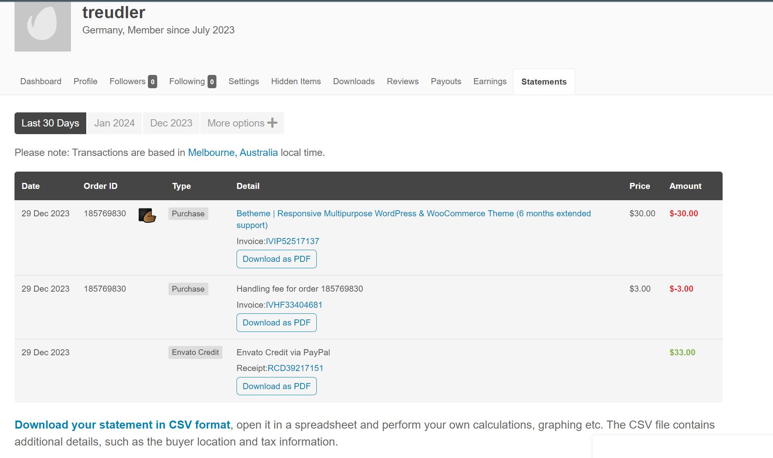Screen dimensions: 773x458
Task: Click the Amount column header
Action: tap(685, 186)
